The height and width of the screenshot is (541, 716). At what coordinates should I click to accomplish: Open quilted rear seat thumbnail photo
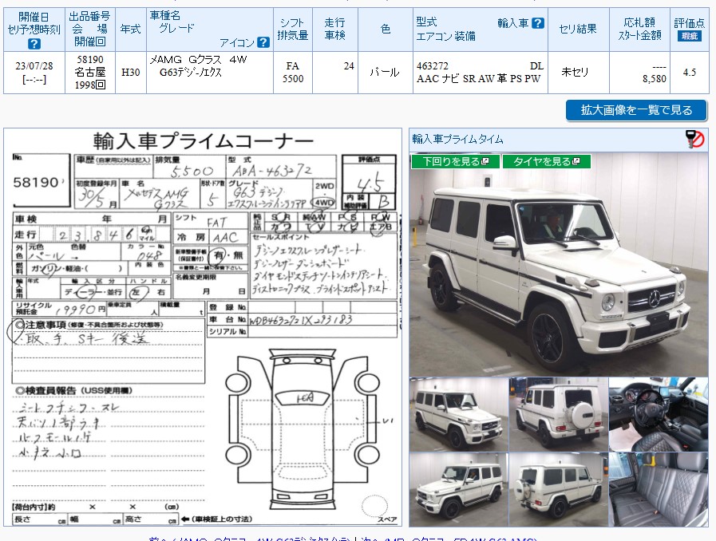tap(659, 489)
